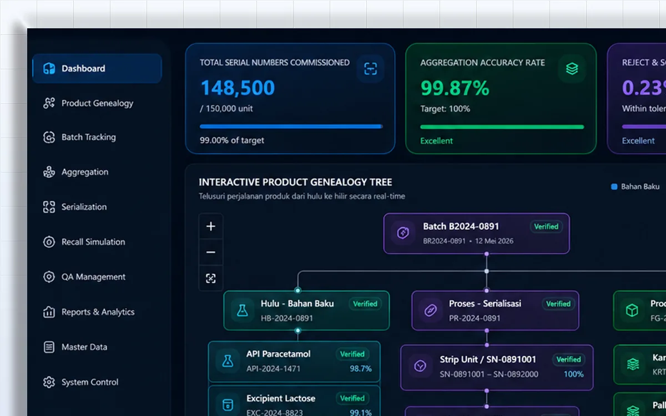Click the 98.7% value on API Paracetamol
The image size is (666, 416).
pyautogui.click(x=361, y=368)
